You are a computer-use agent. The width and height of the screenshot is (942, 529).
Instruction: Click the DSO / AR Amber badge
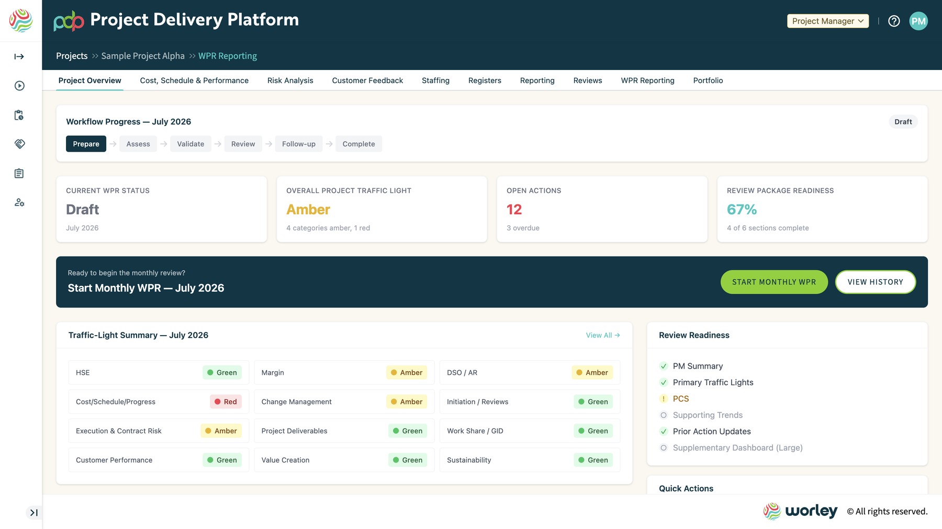pyautogui.click(x=592, y=373)
